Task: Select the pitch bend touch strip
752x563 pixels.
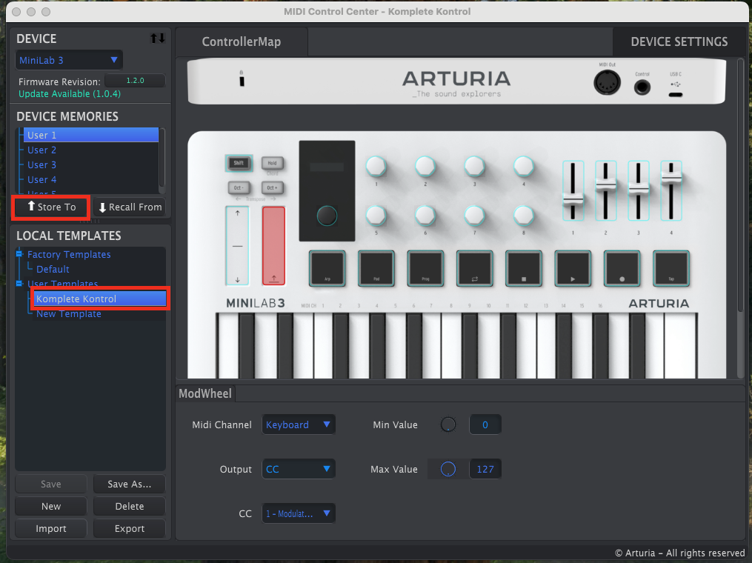Action: (237, 246)
